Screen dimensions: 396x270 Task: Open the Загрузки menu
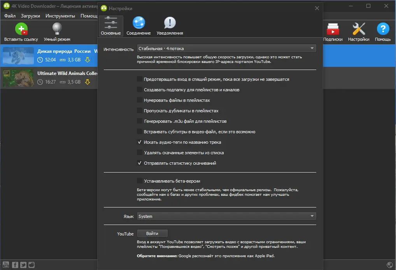pos(31,16)
